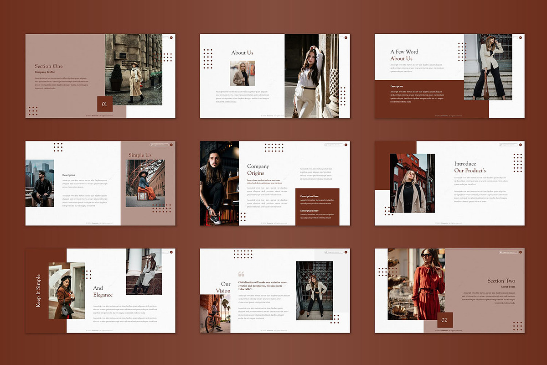The width and height of the screenshot is (547, 365).
Task: Select "Description" label in the dark brown box
Action: click(x=397, y=86)
